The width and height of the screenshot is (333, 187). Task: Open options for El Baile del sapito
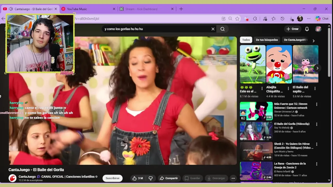[315, 88]
